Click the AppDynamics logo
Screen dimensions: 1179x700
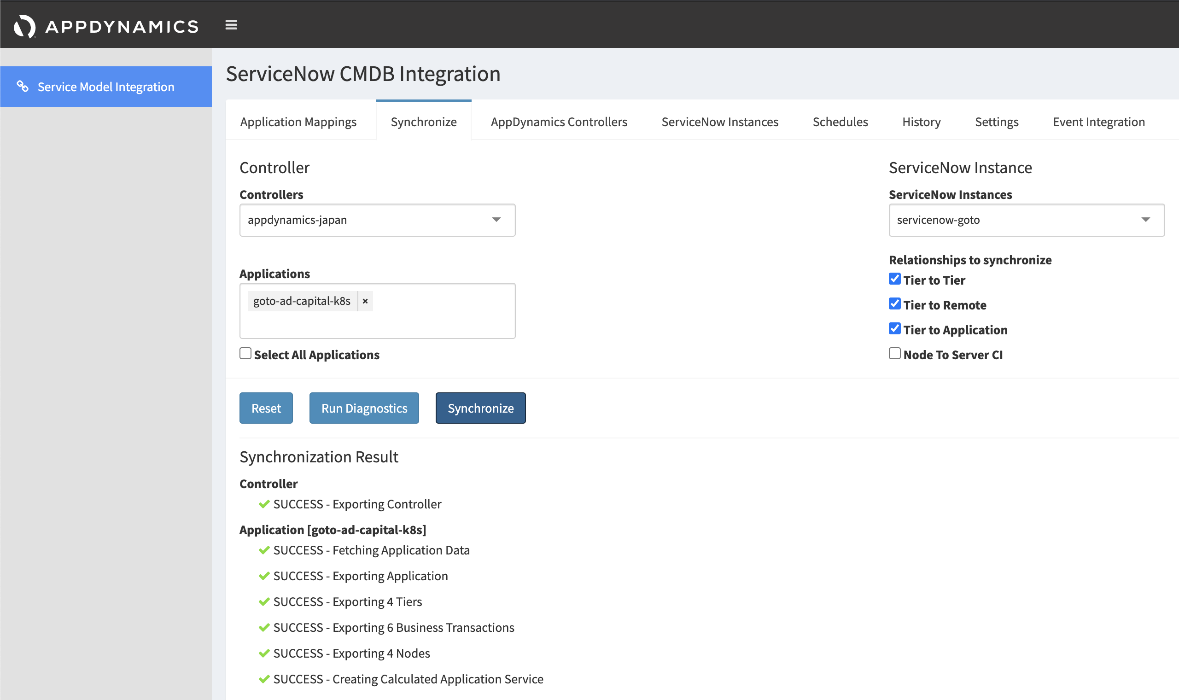click(x=106, y=26)
